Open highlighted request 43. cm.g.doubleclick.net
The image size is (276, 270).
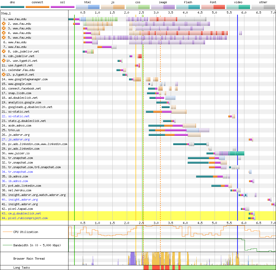click(x=21, y=213)
